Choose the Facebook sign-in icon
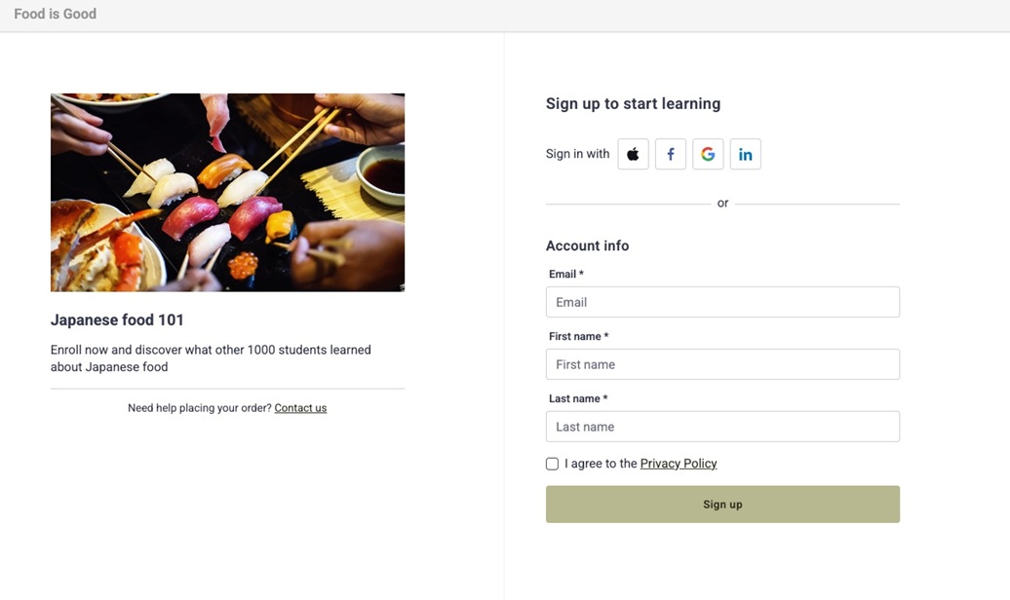Screen dimensions: 1010x600 point(671,154)
